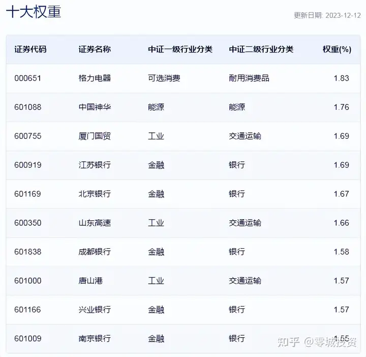Click 工业 in the 山东高速 row
This screenshot has height=357, width=366.
156,223
